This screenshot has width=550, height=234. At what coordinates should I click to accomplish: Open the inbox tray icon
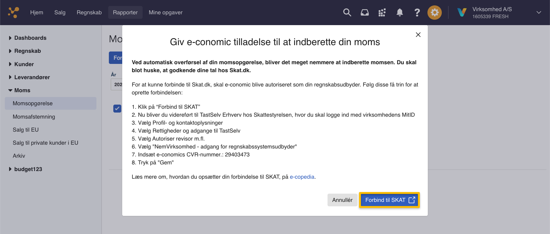(x=364, y=12)
